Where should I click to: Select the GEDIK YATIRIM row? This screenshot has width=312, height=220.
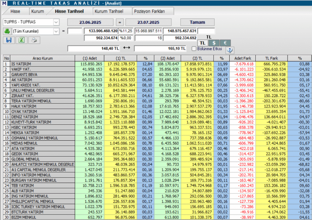pyautogui.click(x=157, y=154)
